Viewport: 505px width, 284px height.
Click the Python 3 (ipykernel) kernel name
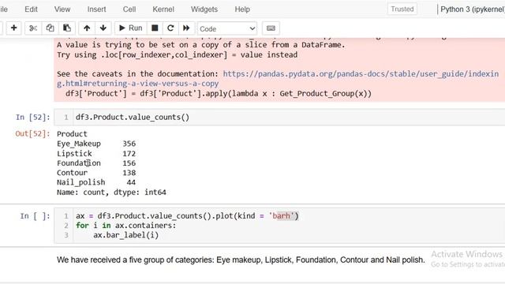point(472,9)
